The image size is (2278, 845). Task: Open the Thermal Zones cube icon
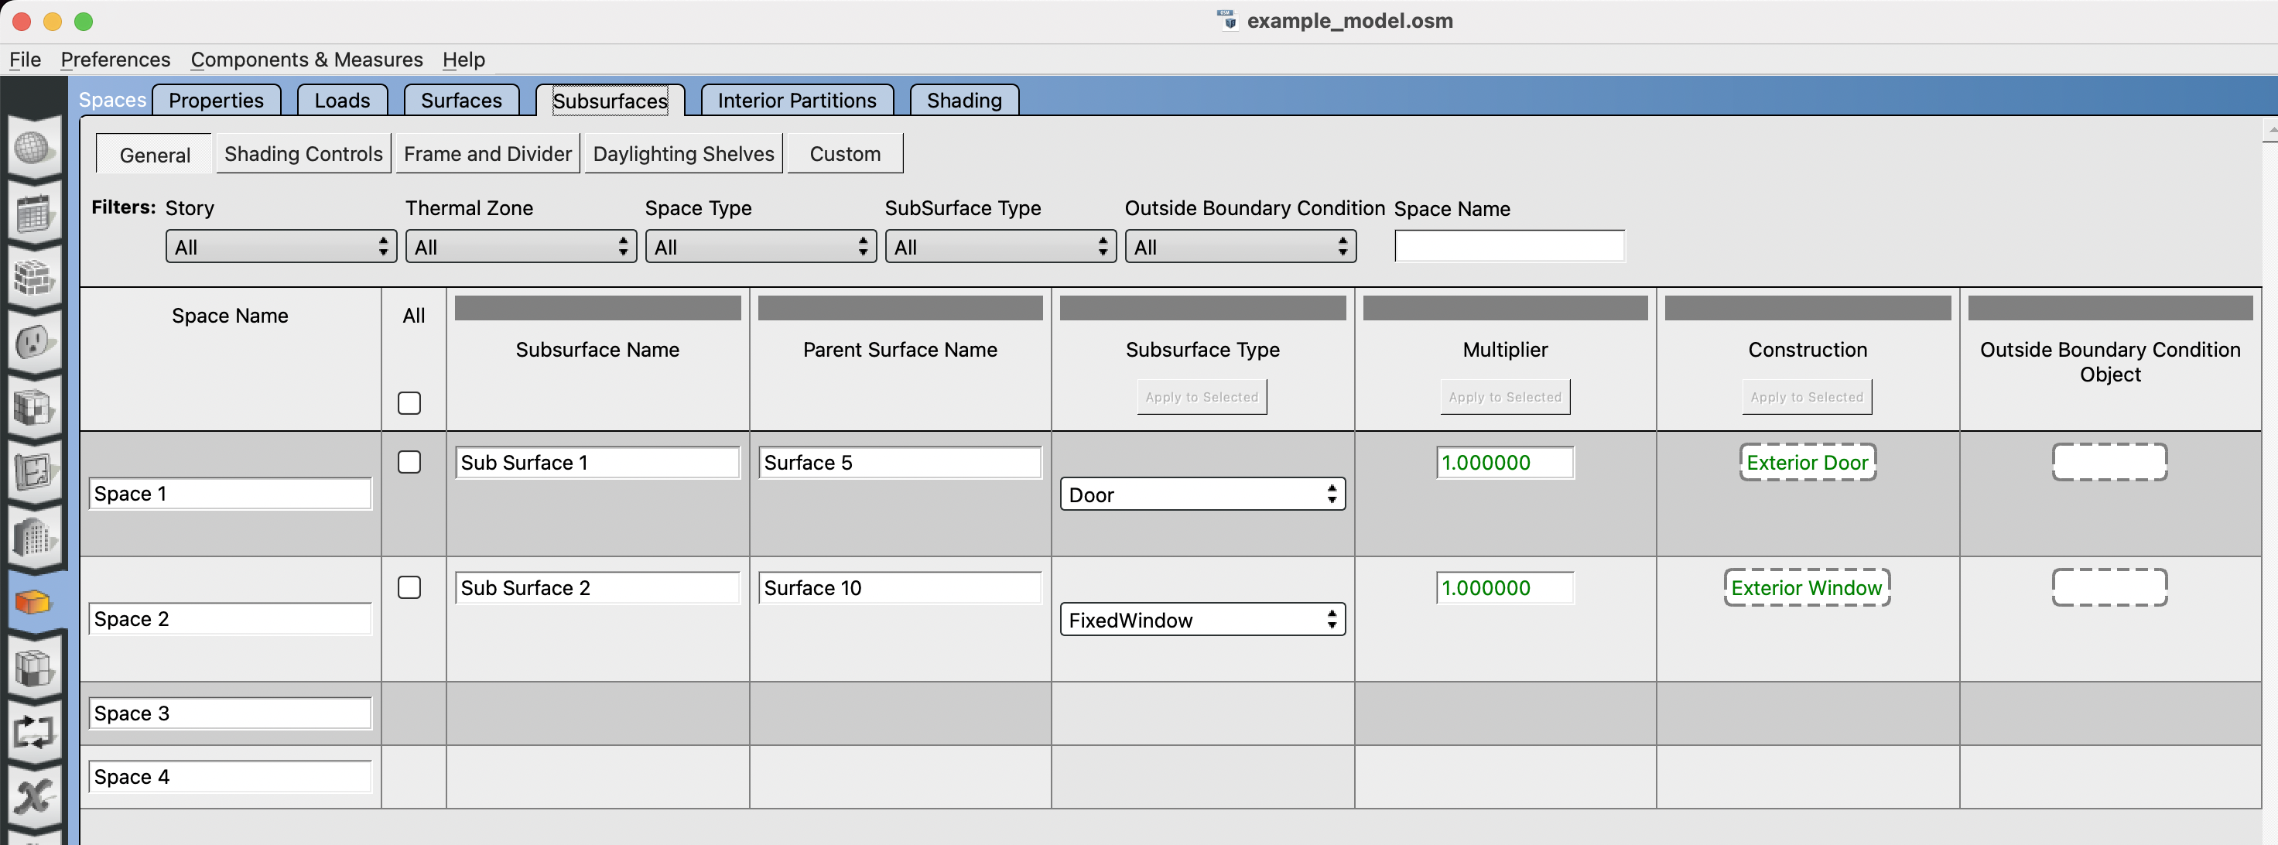pyautogui.click(x=32, y=667)
